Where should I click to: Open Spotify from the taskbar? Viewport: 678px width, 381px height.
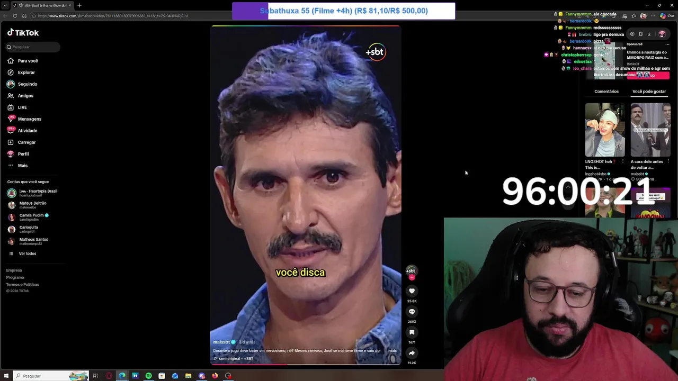click(149, 376)
